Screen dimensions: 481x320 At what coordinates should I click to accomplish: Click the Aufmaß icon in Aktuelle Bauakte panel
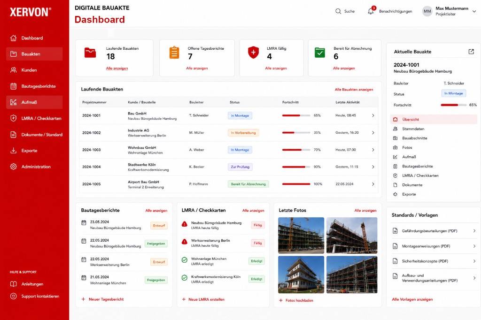pyautogui.click(x=396, y=157)
